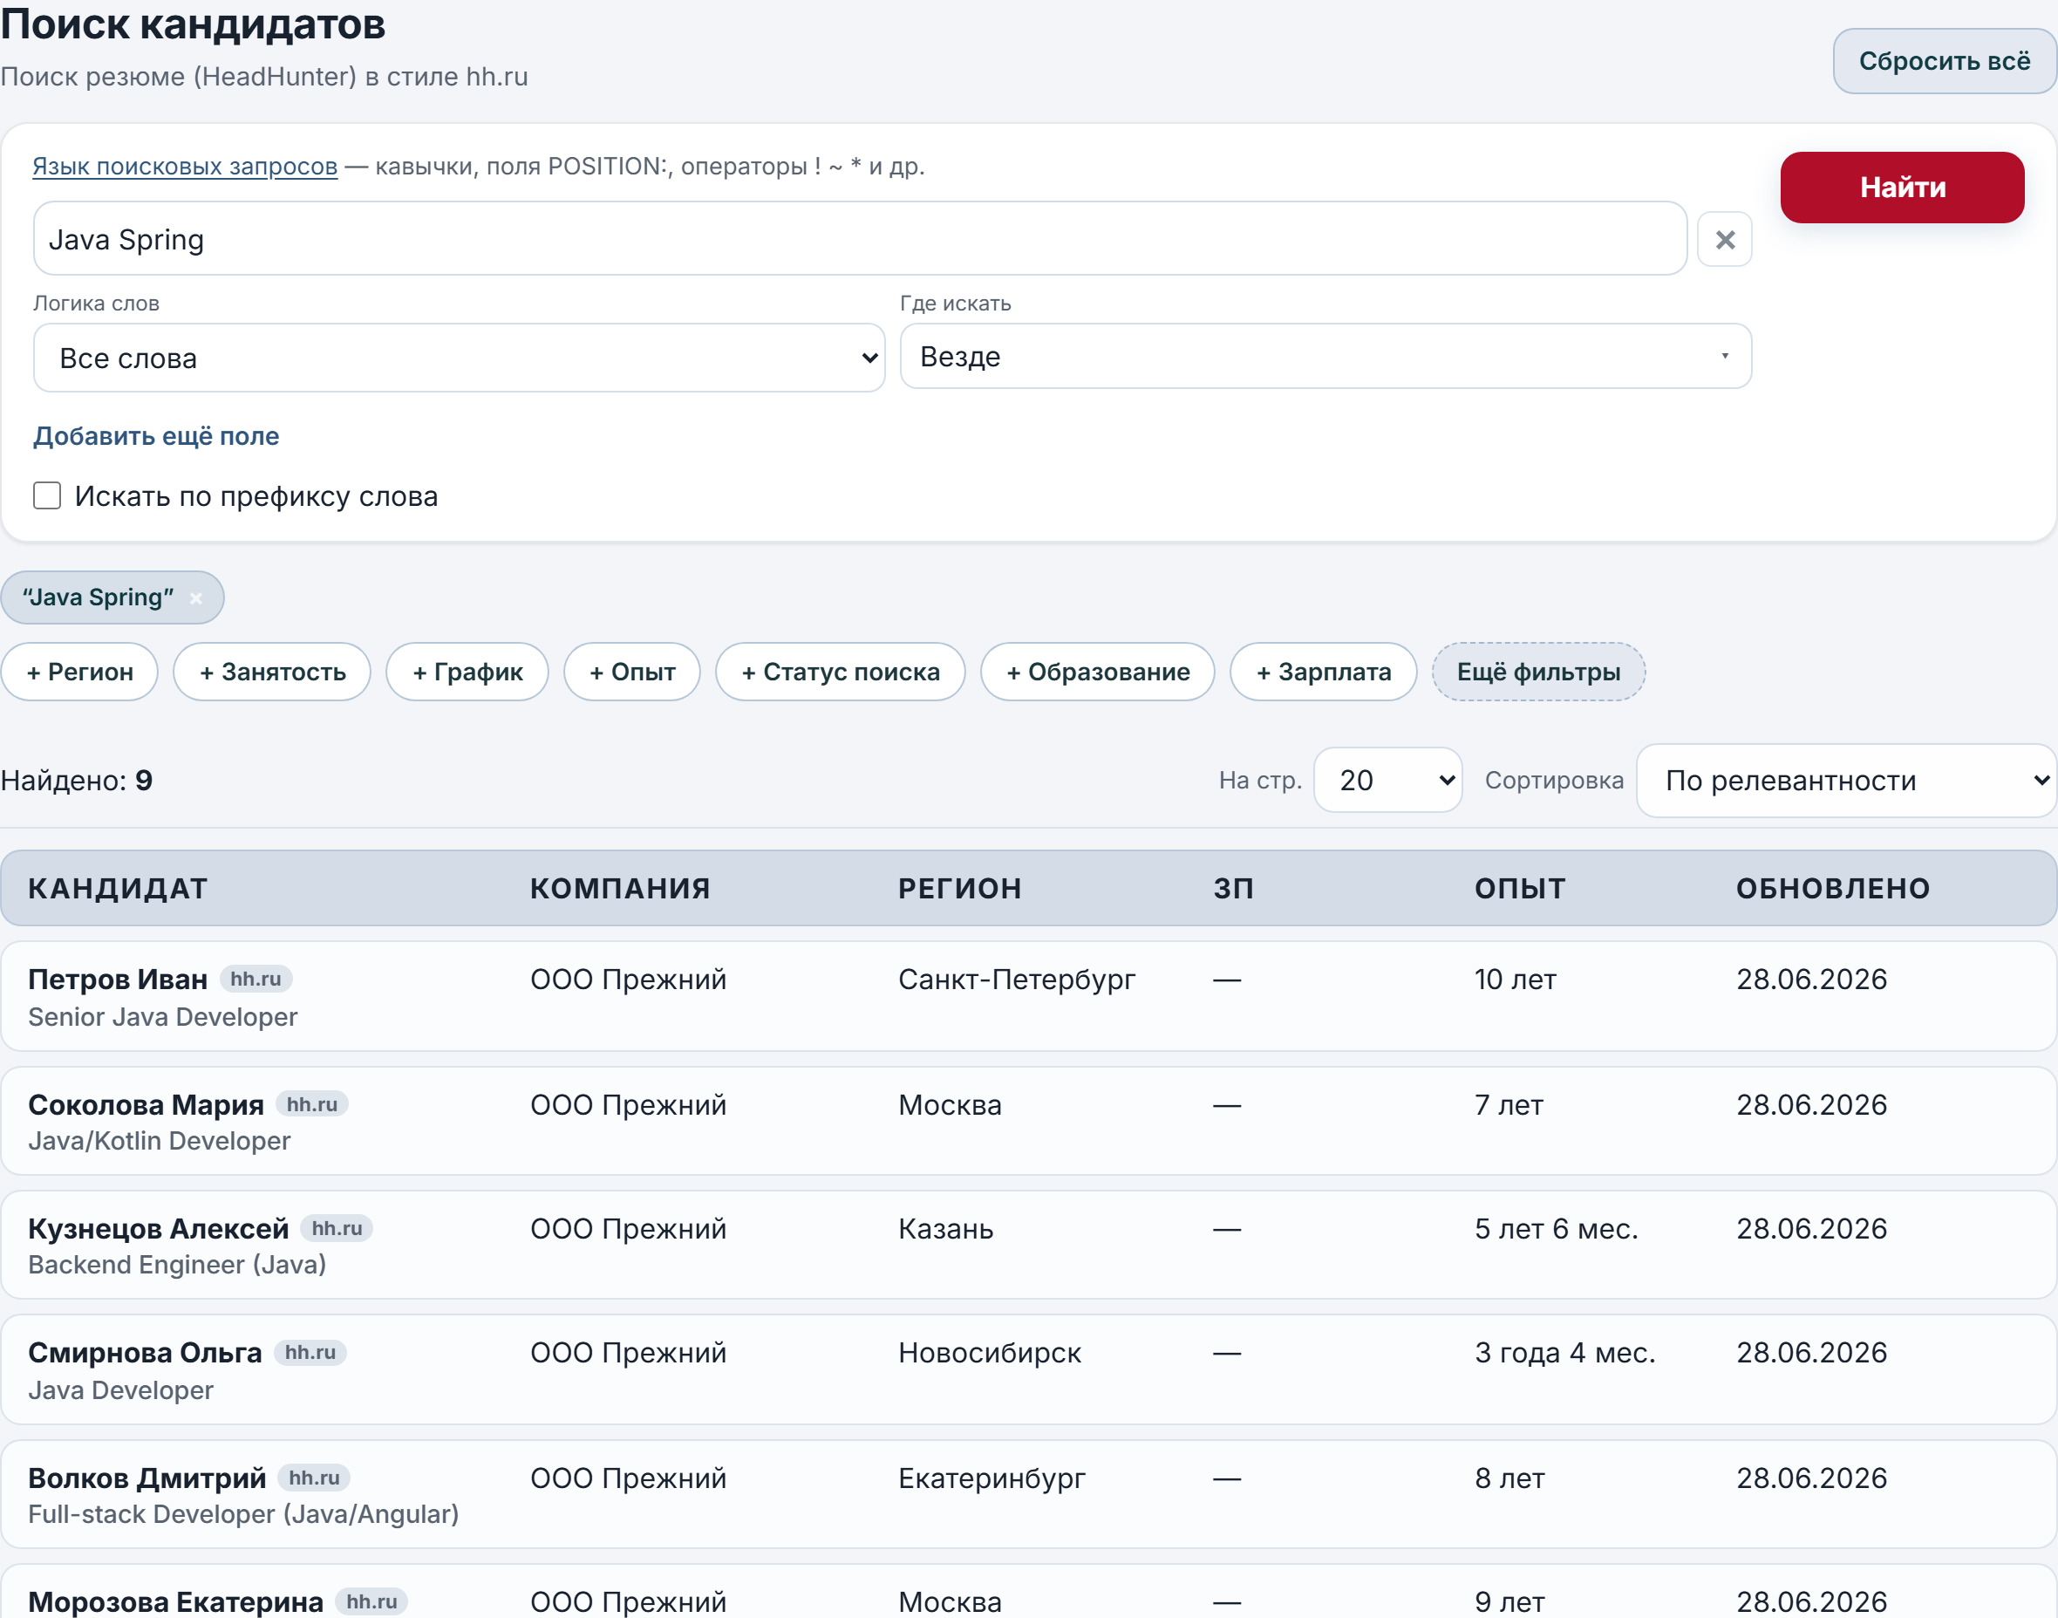
Task: Click hh.ru badge beside Смирнова Ольга
Action: (x=310, y=1352)
